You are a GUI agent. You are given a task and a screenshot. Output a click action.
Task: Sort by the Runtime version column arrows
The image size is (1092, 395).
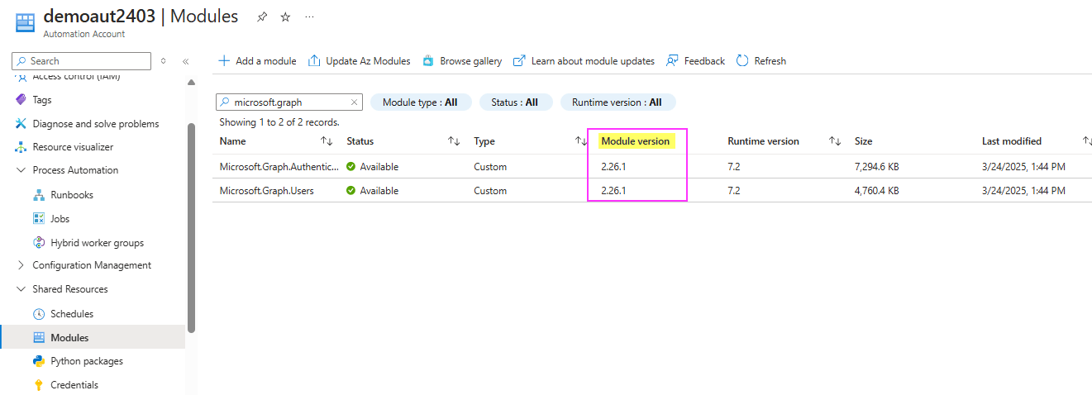click(x=836, y=141)
